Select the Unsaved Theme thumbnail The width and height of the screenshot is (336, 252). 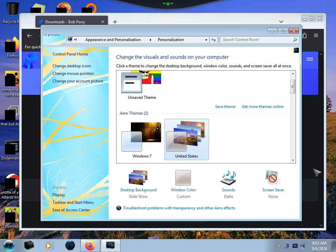[x=141, y=85]
